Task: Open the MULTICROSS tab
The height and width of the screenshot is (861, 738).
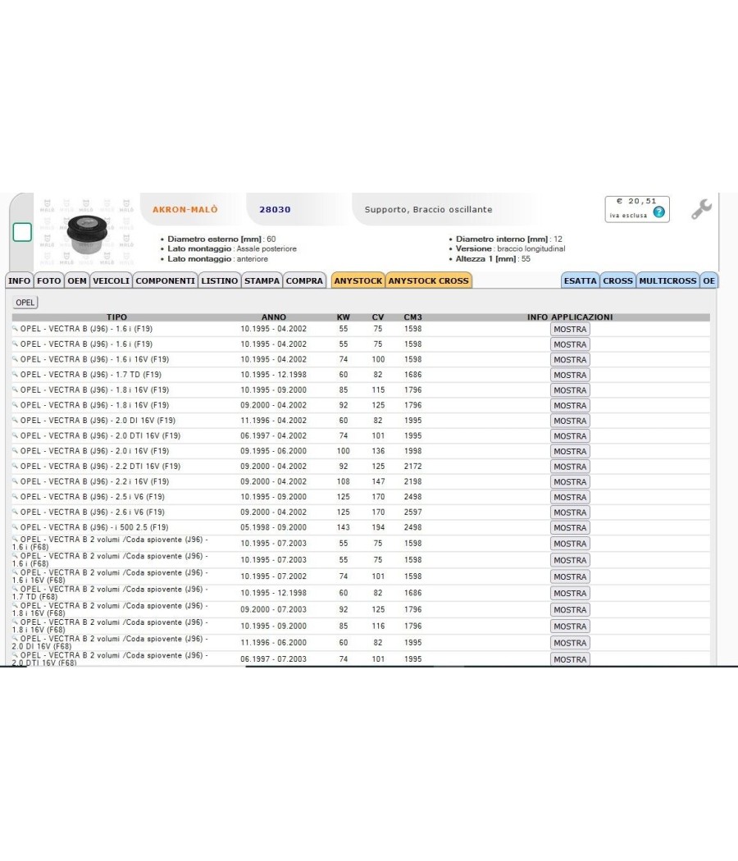Action: (x=667, y=280)
